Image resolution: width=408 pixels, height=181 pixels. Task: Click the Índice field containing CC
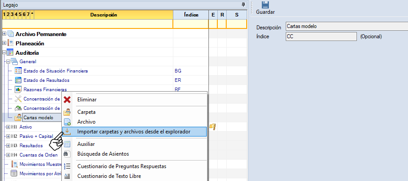point(321,36)
